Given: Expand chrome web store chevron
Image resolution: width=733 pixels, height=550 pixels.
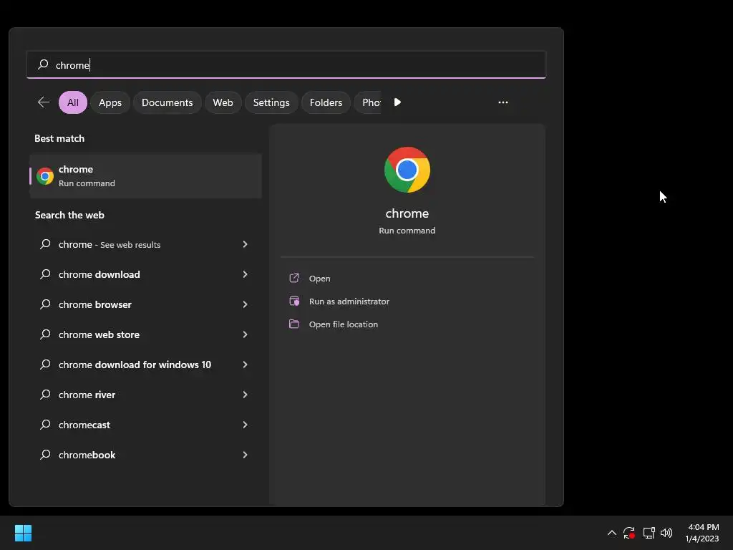Looking at the screenshot, I should [245, 334].
